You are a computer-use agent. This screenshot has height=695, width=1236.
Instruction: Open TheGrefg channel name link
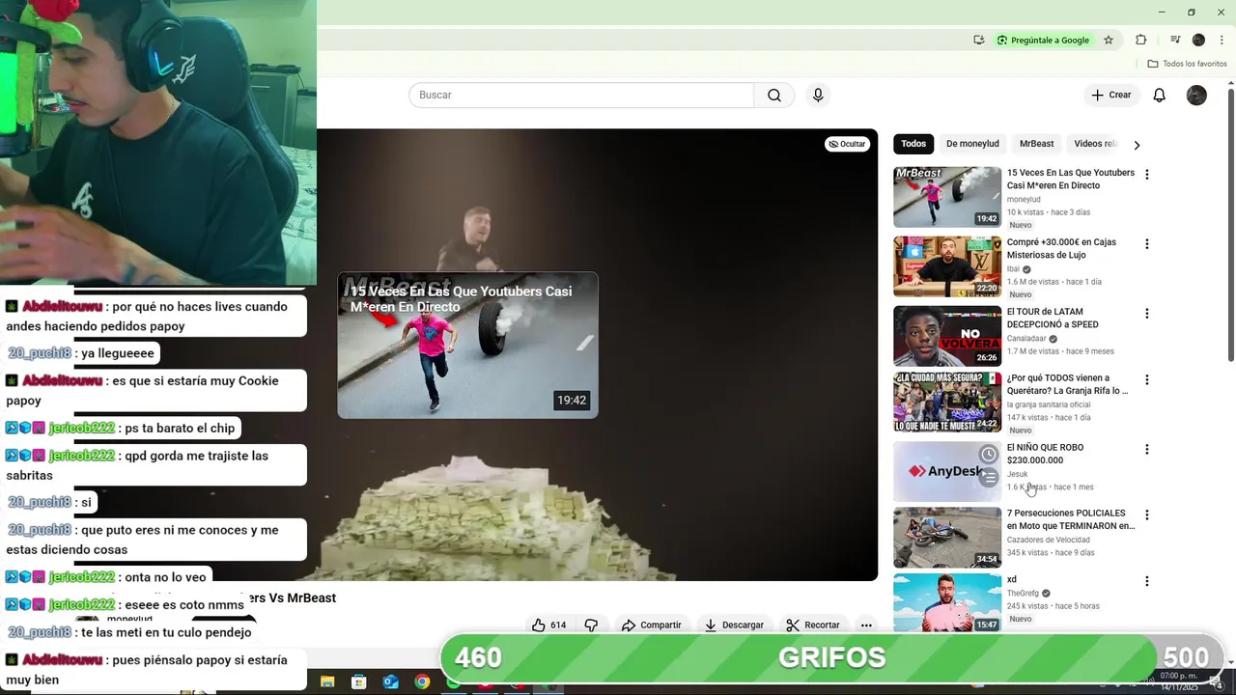(x=1023, y=594)
